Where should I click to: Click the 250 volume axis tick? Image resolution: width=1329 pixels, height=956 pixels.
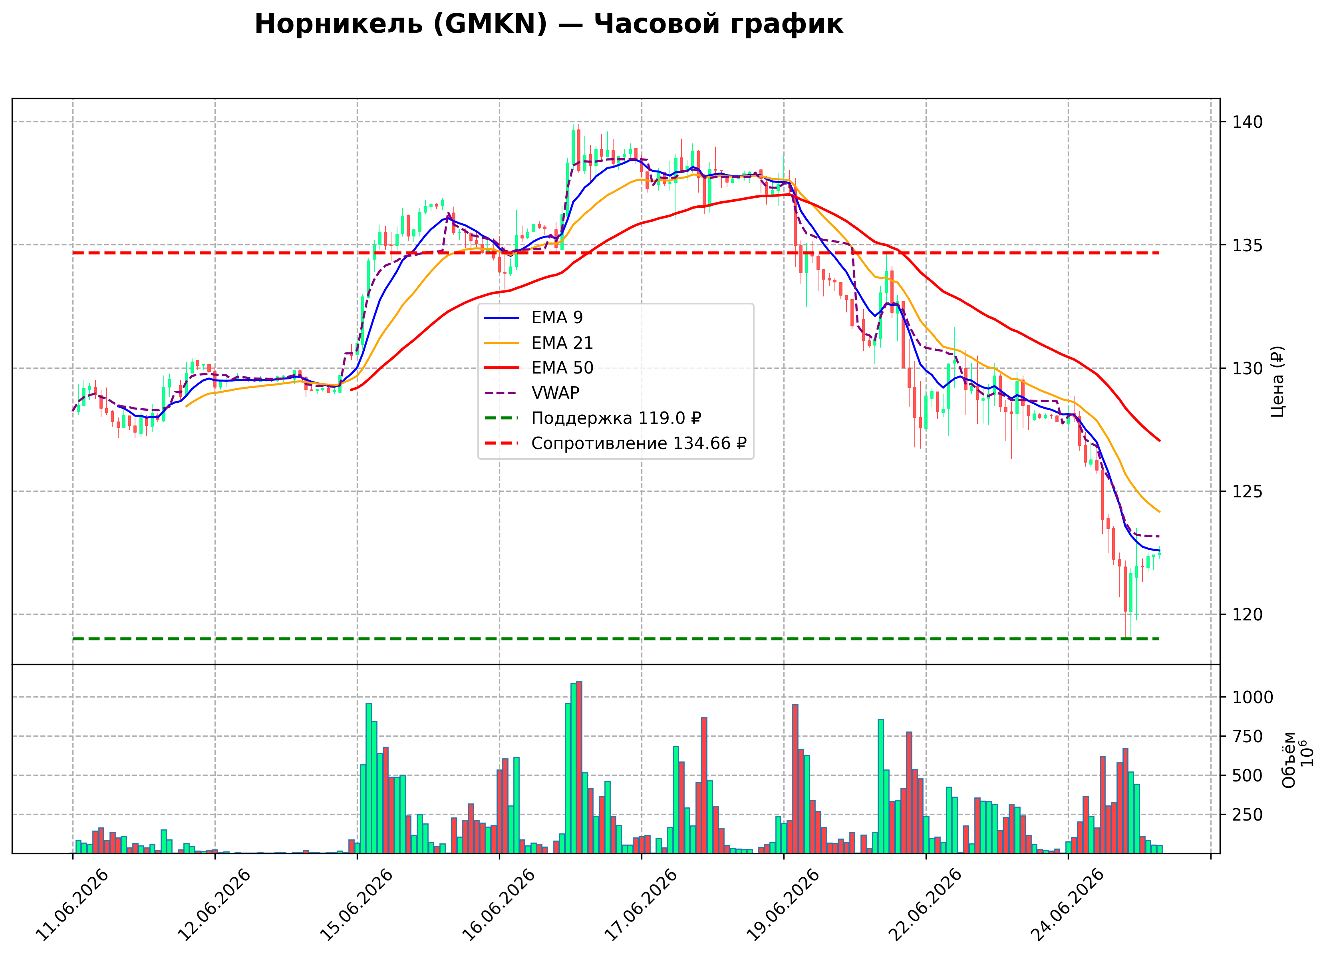tap(1248, 815)
